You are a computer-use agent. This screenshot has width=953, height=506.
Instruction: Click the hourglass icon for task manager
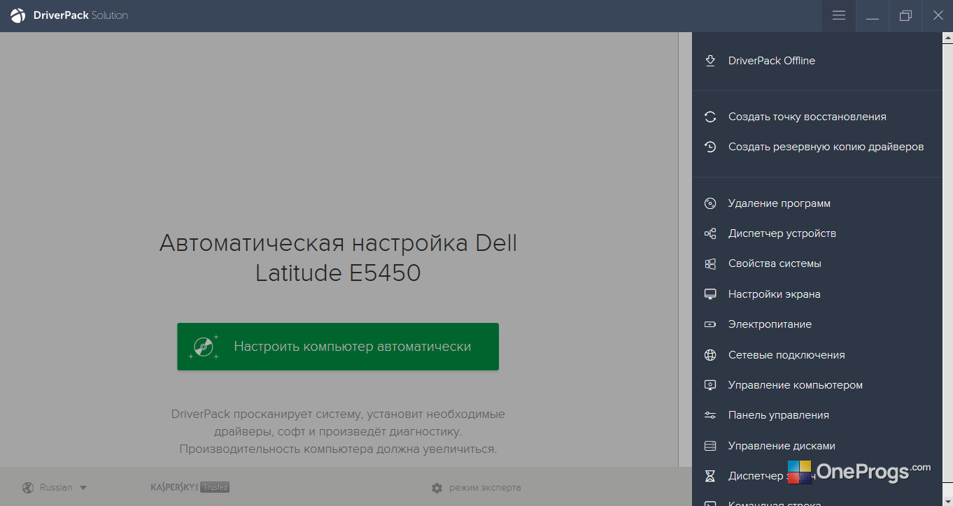[x=710, y=476]
